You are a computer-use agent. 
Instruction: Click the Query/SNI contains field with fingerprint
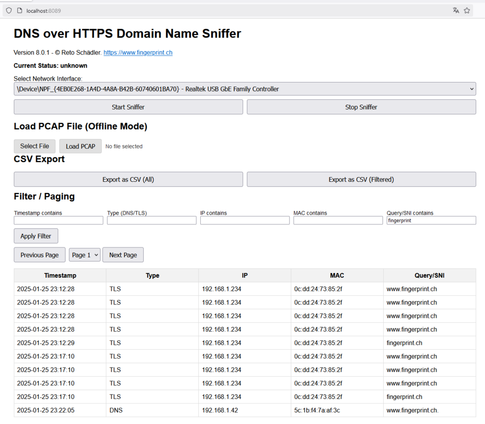[x=431, y=220]
